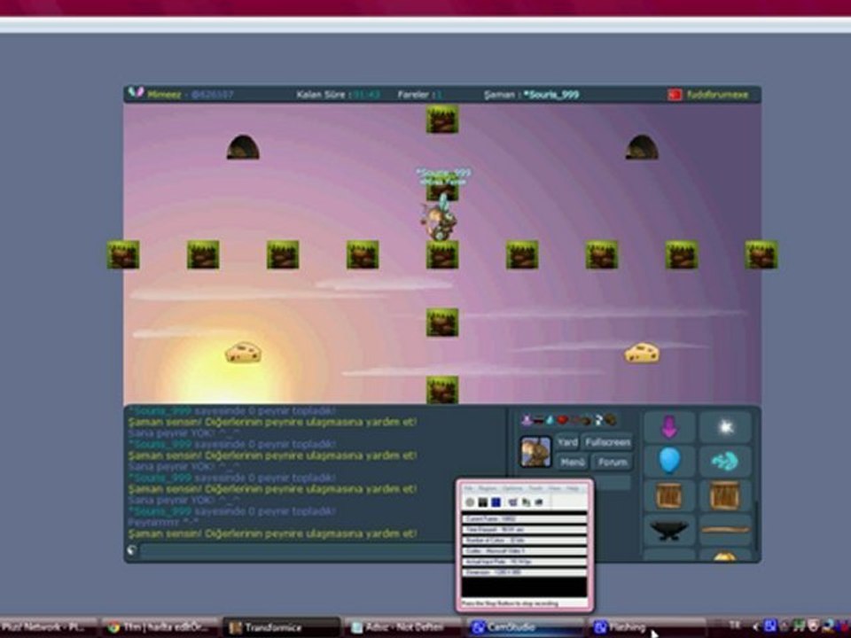Click the chat icon beside message input
Image resolution: width=851 pixels, height=638 pixels.
(x=132, y=550)
